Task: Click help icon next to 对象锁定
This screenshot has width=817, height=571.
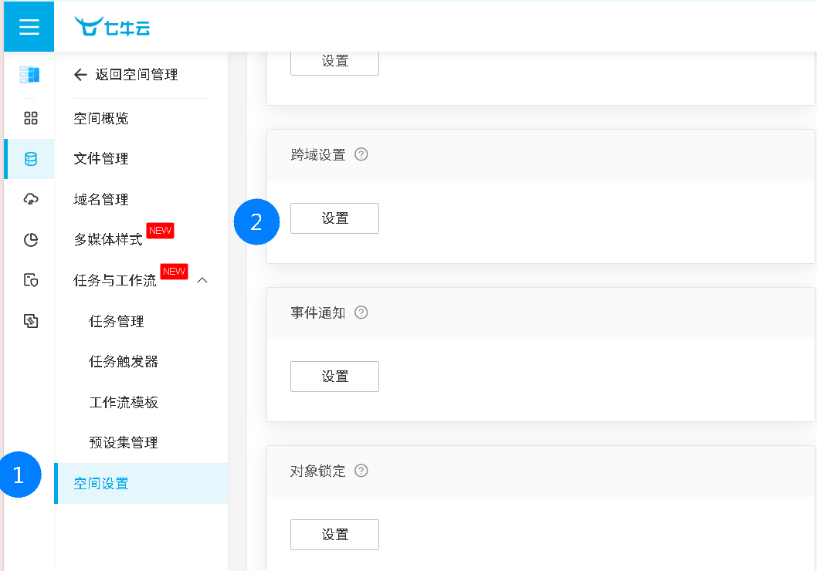Action: coord(361,471)
